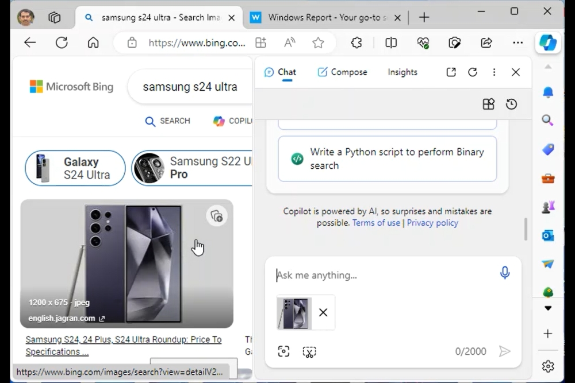Image resolution: width=575 pixels, height=383 pixels.
Task: Open the sidebar Search magnifier icon
Action: (x=548, y=121)
